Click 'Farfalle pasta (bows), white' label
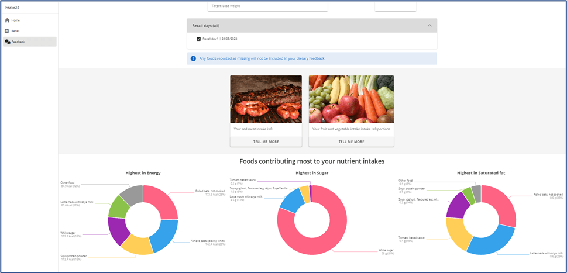Screen dimensions: 567x273 point(208,243)
